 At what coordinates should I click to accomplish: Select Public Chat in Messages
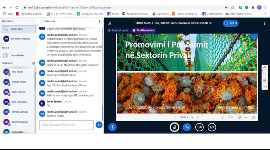pyautogui.click(x=18, y=29)
